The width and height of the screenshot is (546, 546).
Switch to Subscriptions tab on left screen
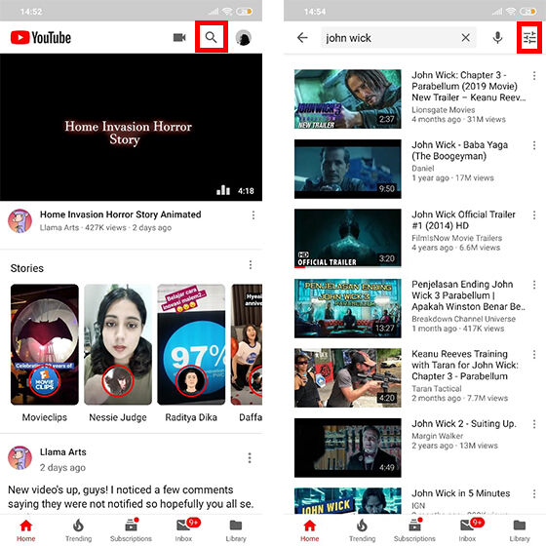131,530
